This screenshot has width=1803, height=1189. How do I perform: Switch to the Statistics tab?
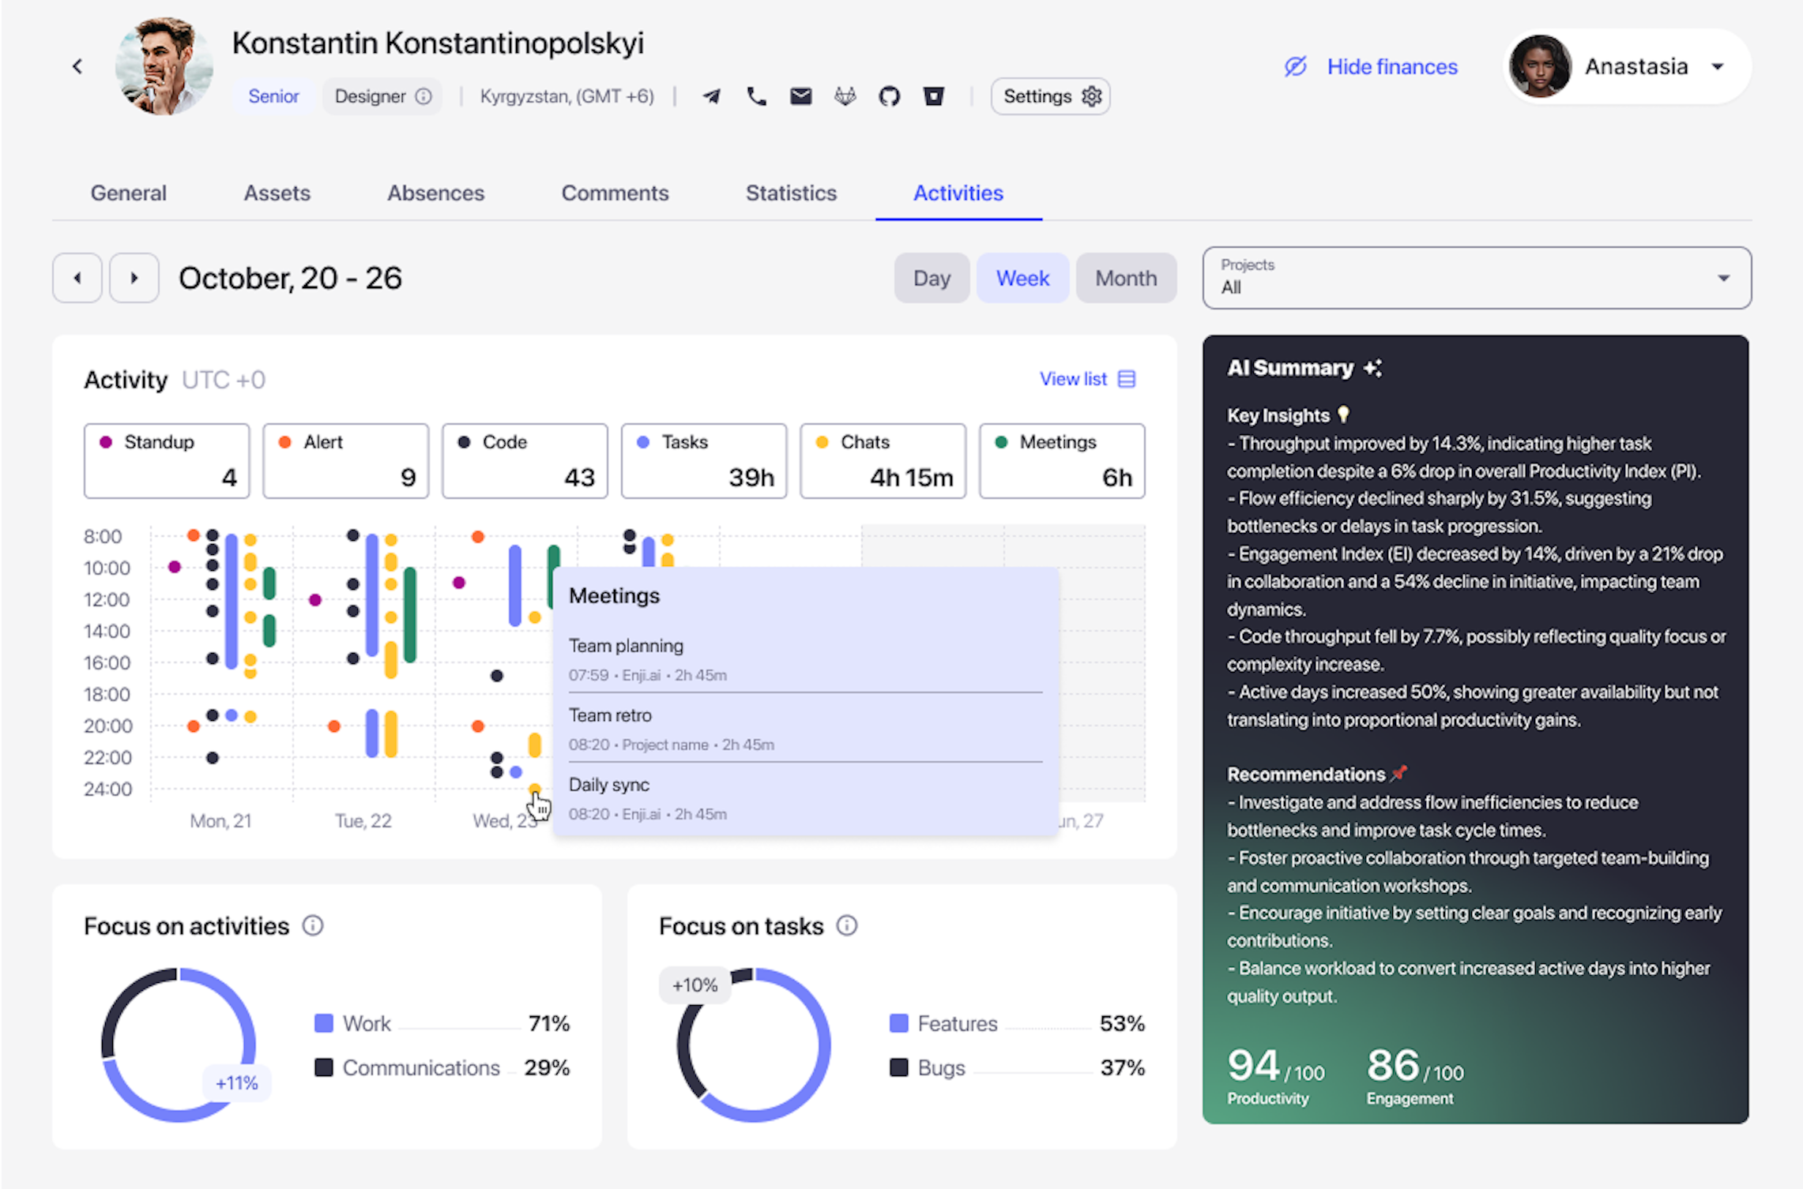click(x=790, y=193)
